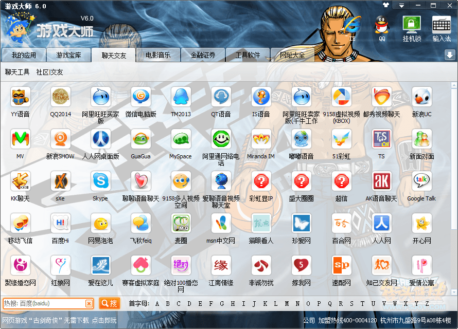The image size is (458, 329).
Task: Open the MV app icon
Action: tap(20, 139)
